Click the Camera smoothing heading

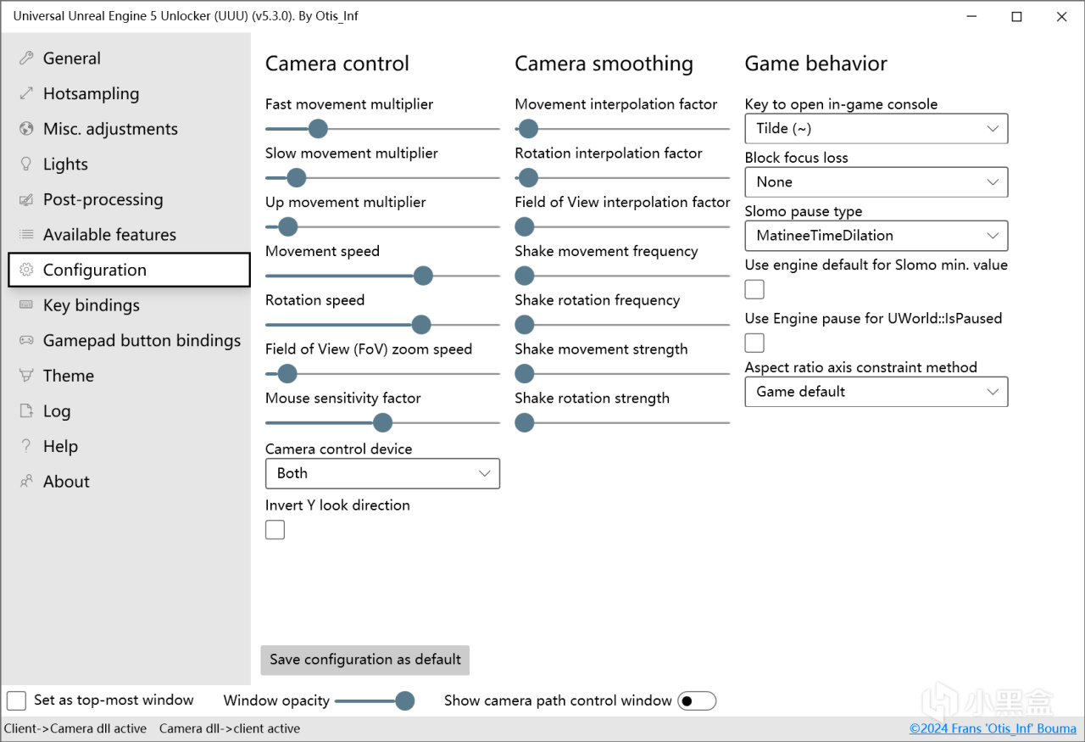click(604, 64)
